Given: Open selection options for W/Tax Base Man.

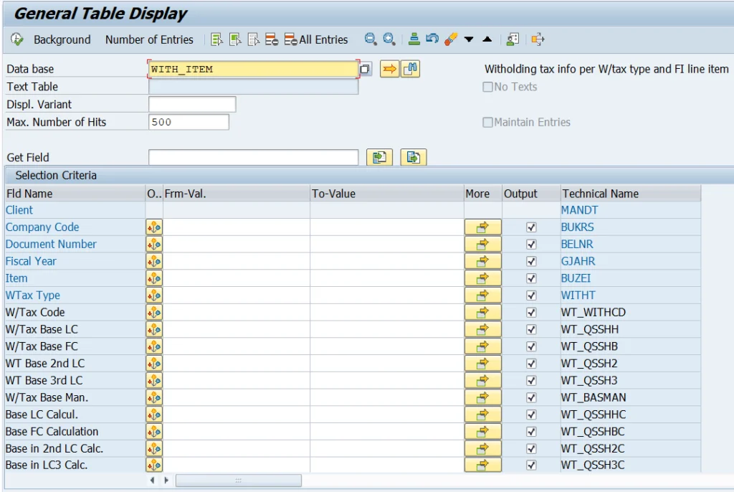Looking at the screenshot, I should pos(154,398).
